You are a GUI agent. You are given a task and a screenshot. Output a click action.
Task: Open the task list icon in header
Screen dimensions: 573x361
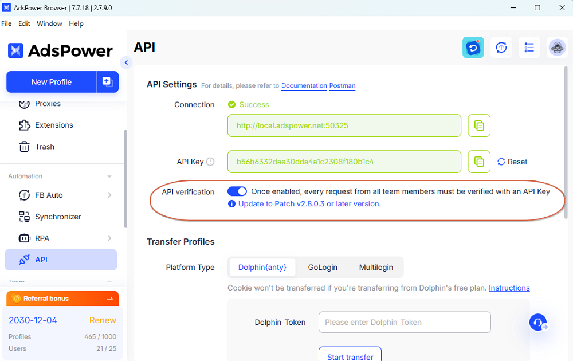tap(529, 48)
